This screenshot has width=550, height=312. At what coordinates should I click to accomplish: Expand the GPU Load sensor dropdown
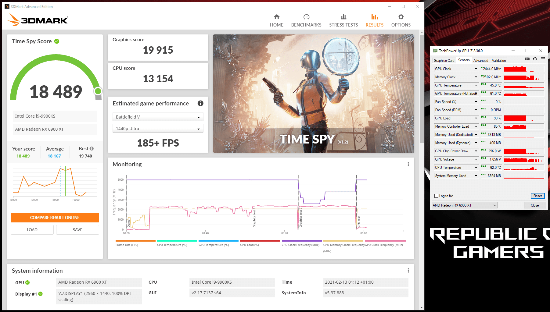[476, 118]
